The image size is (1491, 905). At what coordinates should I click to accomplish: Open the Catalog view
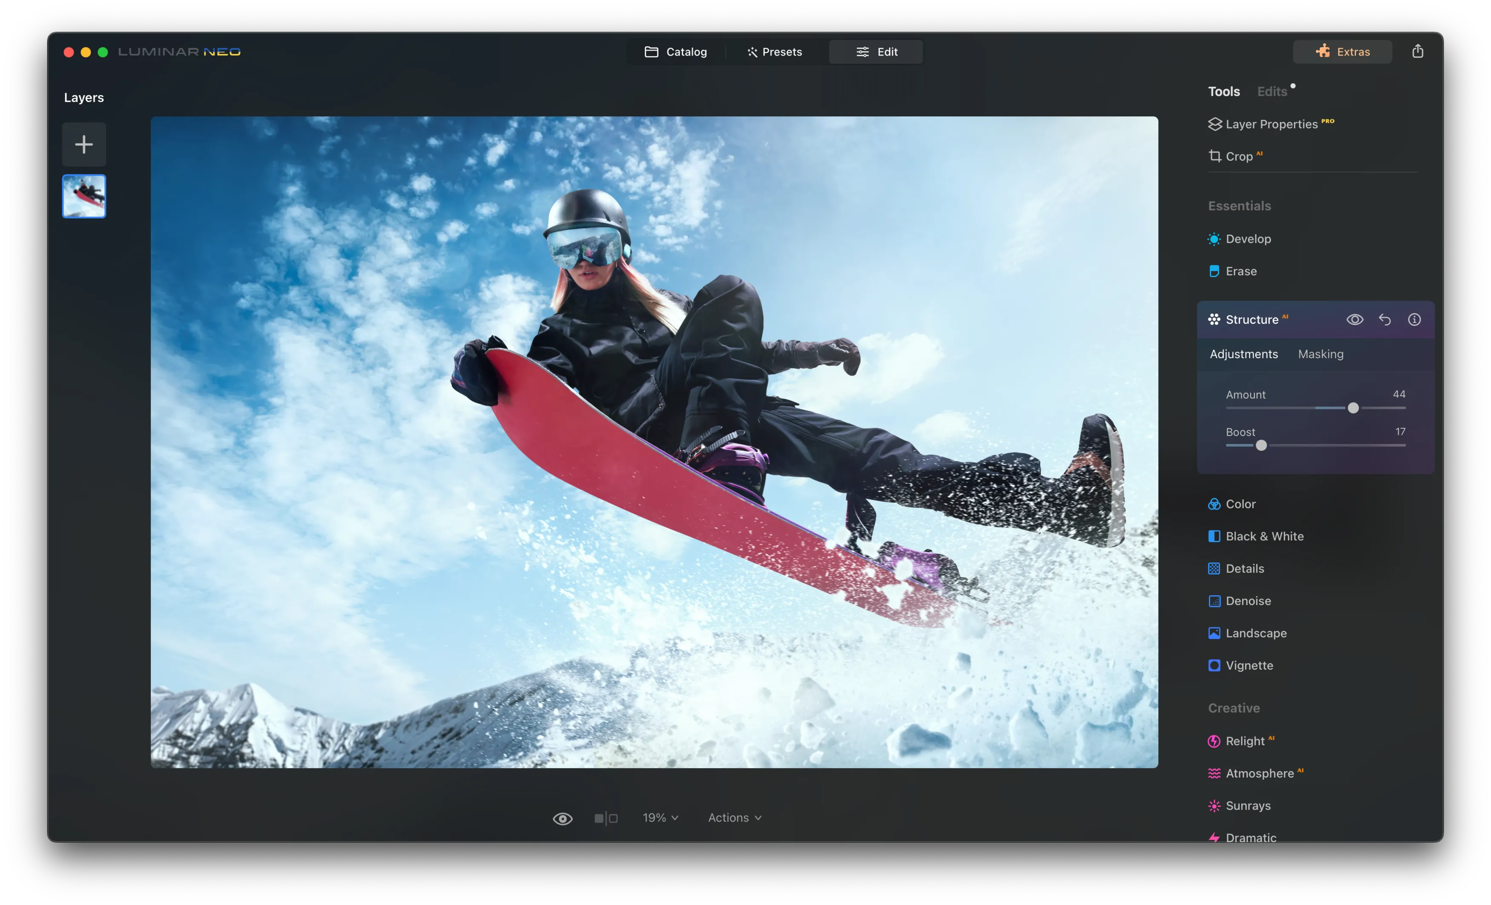675,52
